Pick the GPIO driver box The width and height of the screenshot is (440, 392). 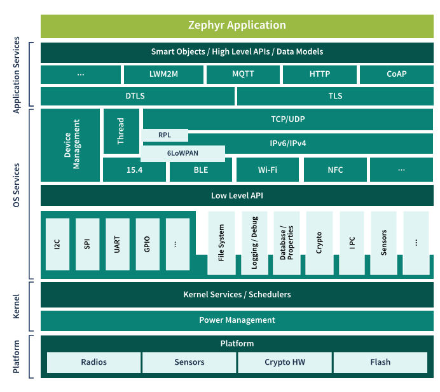click(148, 244)
